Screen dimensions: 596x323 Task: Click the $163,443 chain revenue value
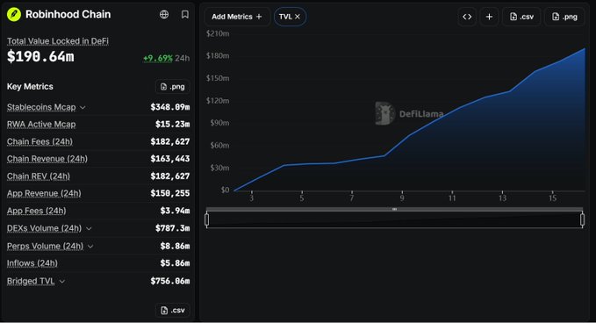[x=170, y=159]
